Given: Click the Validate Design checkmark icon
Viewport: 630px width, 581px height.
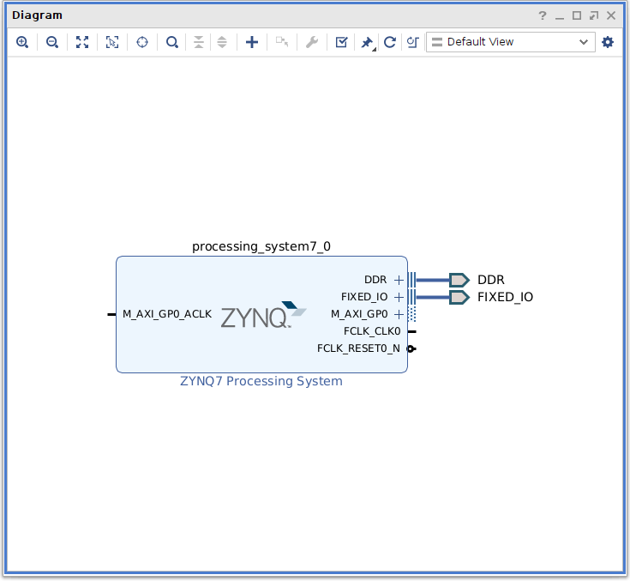Looking at the screenshot, I should (341, 42).
